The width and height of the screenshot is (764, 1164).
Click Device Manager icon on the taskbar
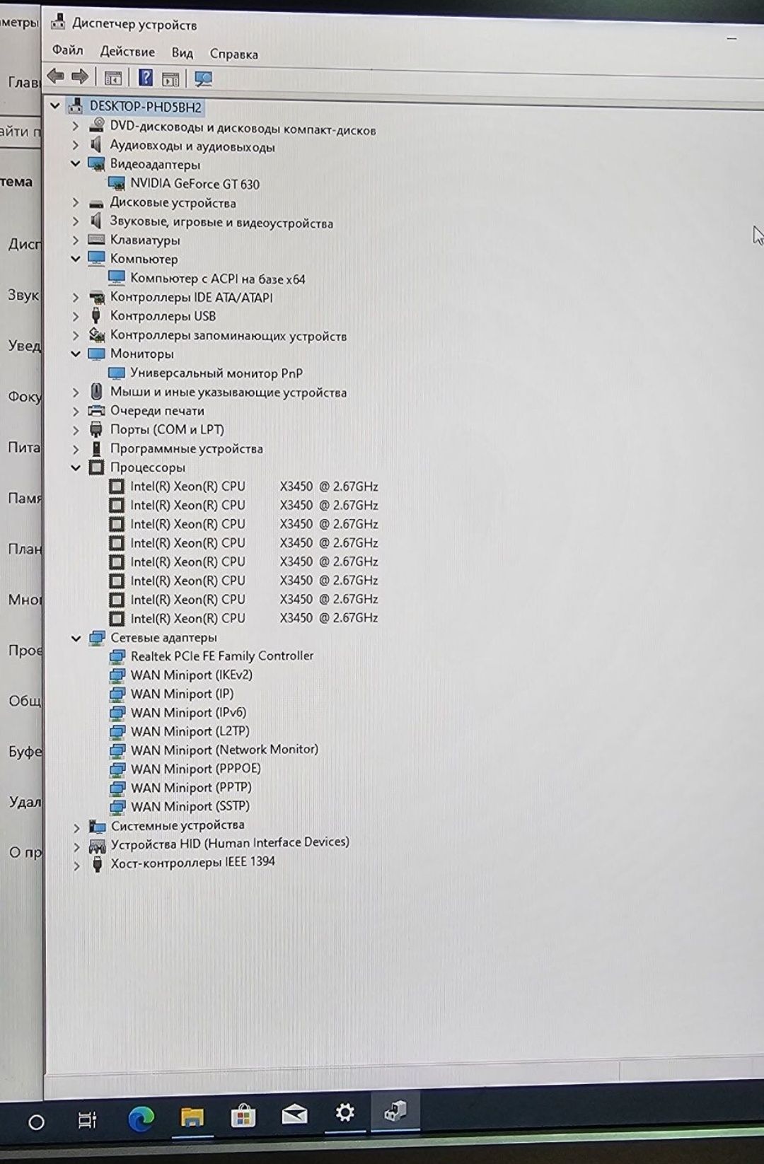pyautogui.click(x=395, y=1111)
